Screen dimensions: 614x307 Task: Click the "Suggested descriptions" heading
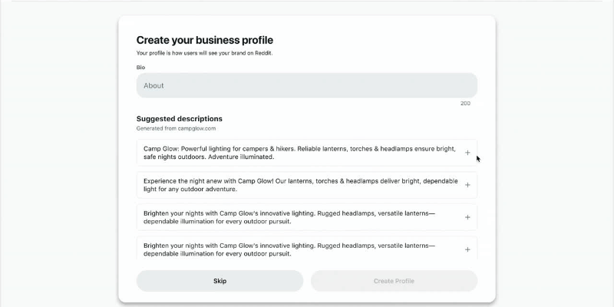coord(179,119)
